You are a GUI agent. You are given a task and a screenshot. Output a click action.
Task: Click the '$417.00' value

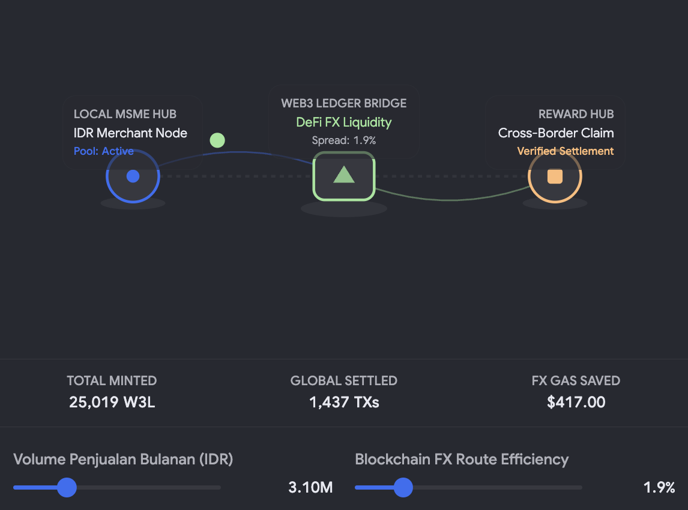point(576,401)
